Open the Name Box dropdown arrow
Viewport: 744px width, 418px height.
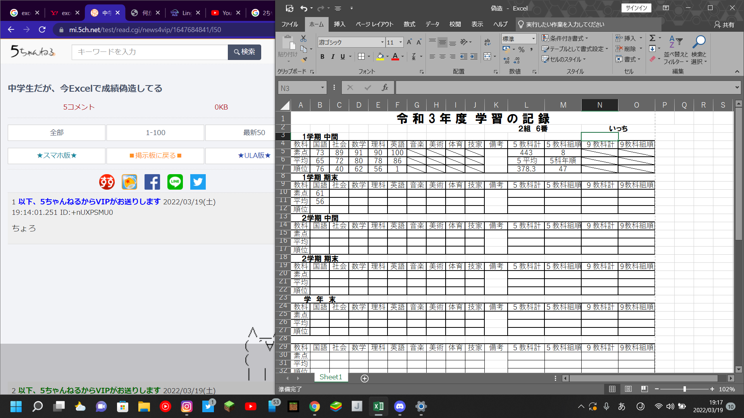322,88
